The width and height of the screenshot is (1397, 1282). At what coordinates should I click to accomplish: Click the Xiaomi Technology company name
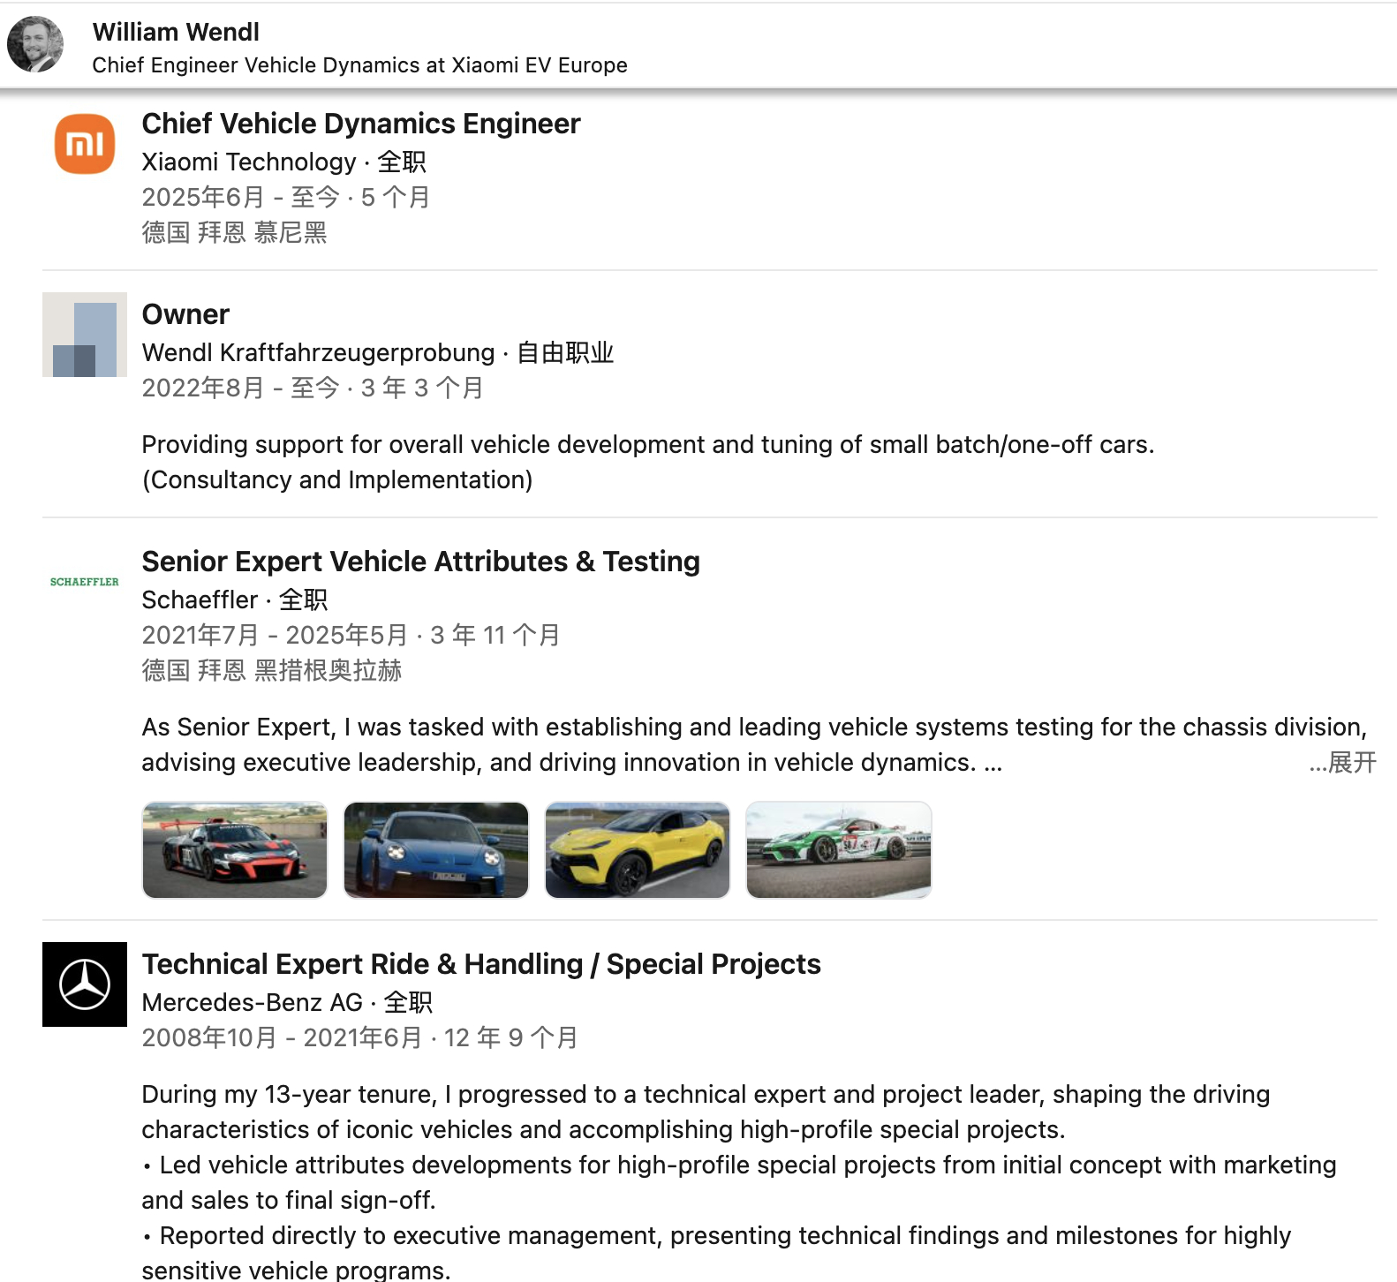tap(249, 162)
